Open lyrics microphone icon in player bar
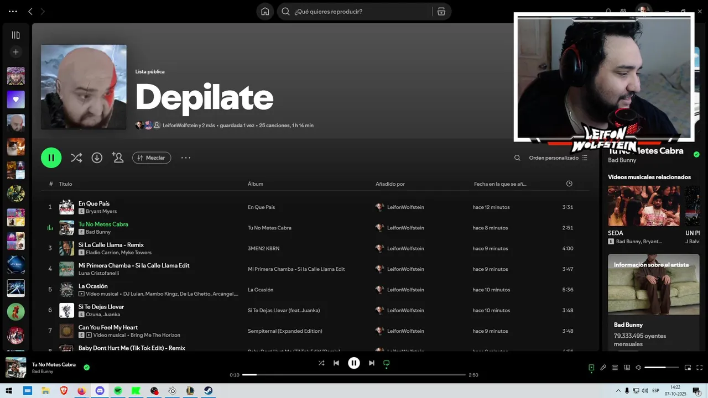 pos(603,368)
